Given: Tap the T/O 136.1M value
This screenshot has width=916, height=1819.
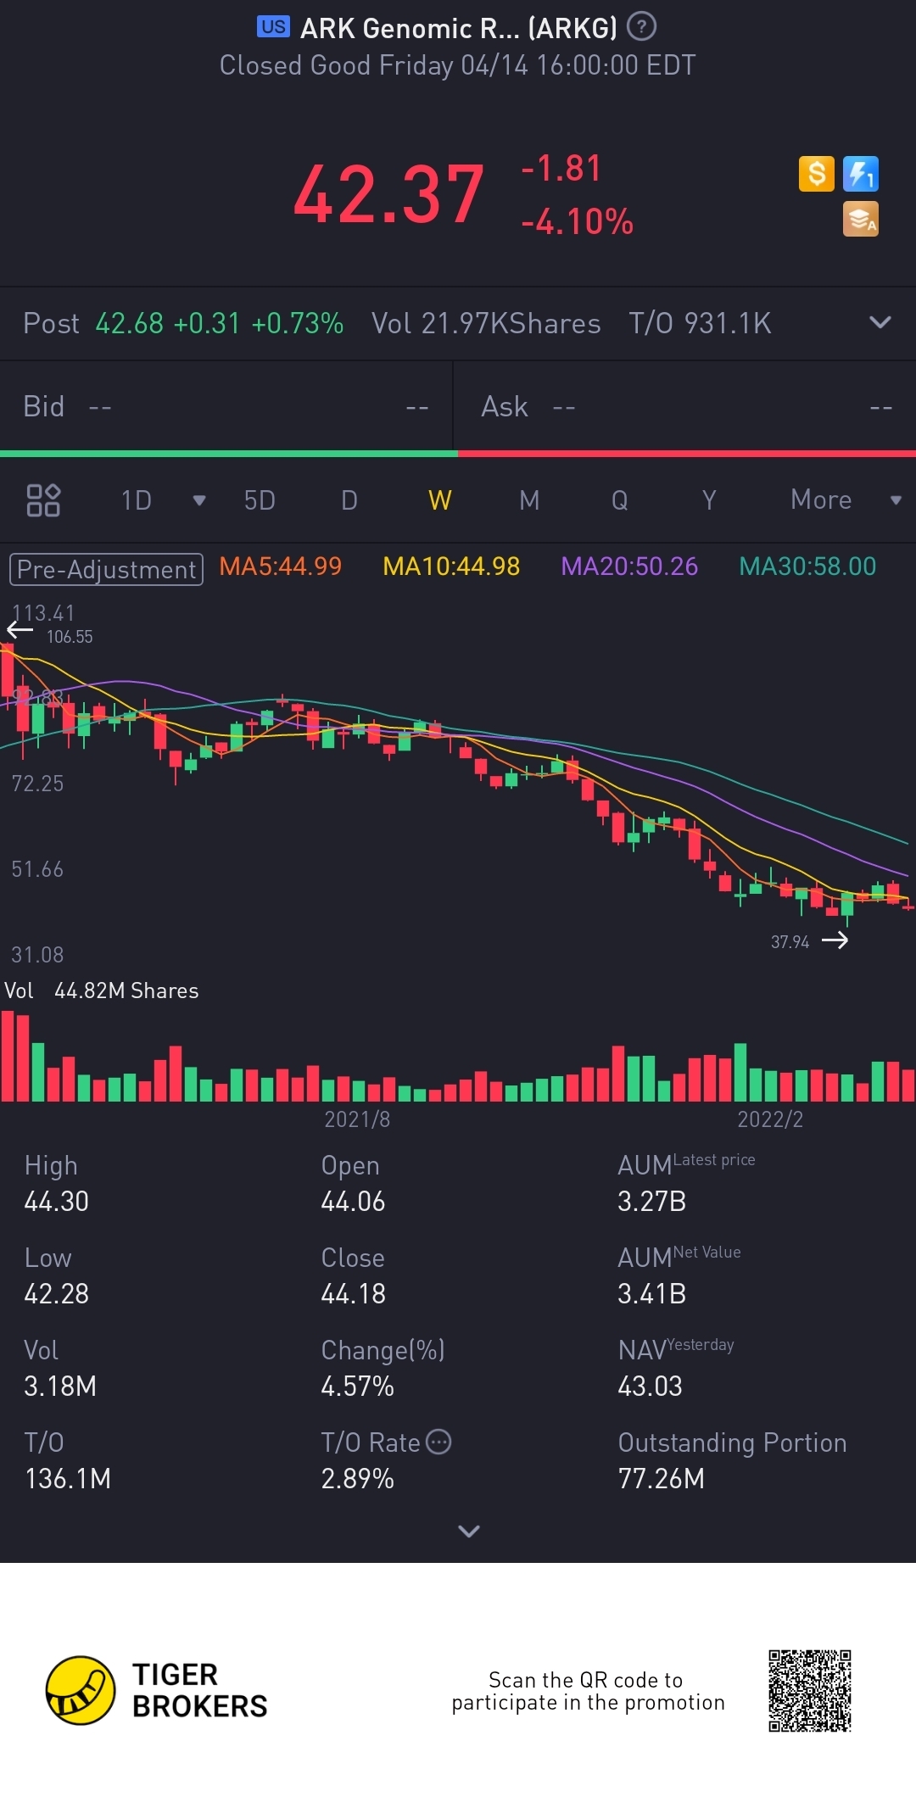Looking at the screenshot, I should (x=68, y=1478).
